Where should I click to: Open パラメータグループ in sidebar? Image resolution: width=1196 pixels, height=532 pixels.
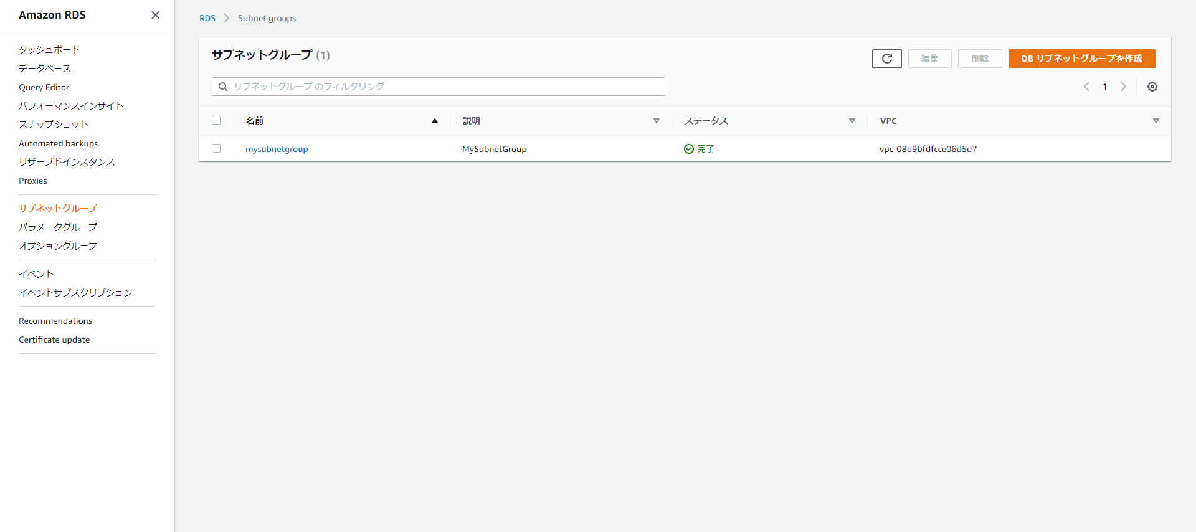[x=58, y=227]
